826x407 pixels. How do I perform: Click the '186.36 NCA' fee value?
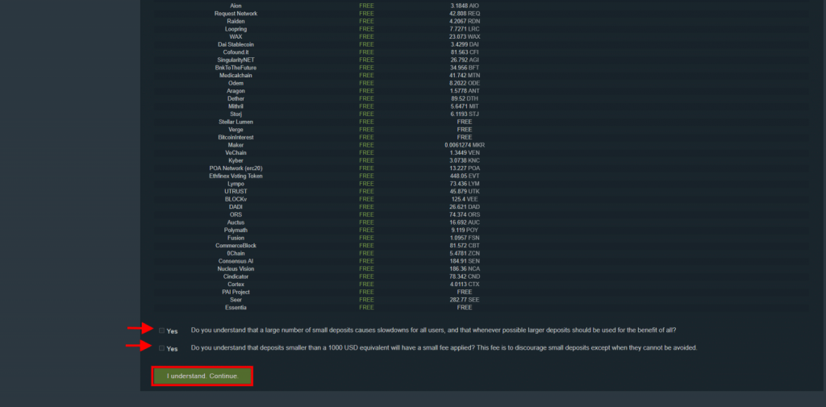point(464,268)
